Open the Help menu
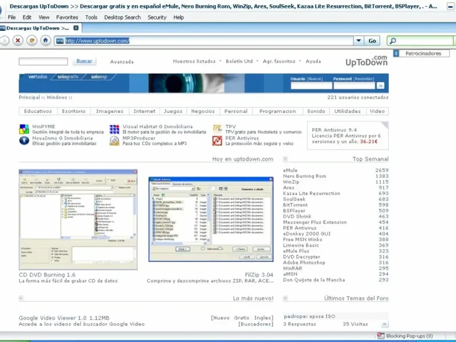Image resolution: width=456 pixels, height=342 pixels. coord(178,18)
